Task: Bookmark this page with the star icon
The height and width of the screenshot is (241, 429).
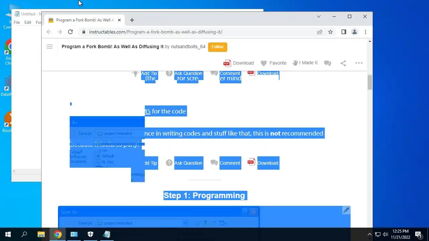Action: 330,32
